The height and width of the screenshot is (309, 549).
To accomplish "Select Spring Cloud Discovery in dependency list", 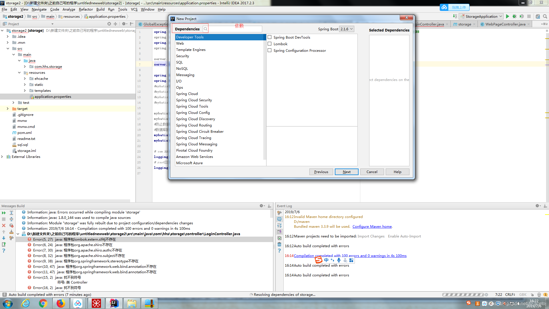I will click(x=196, y=119).
